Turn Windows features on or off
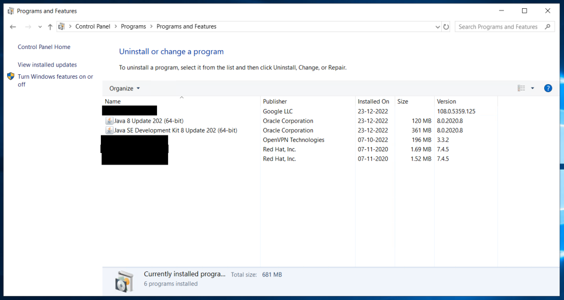 tap(55, 80)
